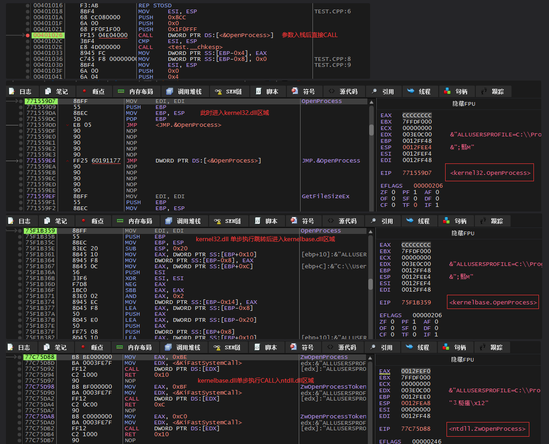Toggle breakpoint dot at address 0040102C
The image size is (549, 444).
point(28,41)
